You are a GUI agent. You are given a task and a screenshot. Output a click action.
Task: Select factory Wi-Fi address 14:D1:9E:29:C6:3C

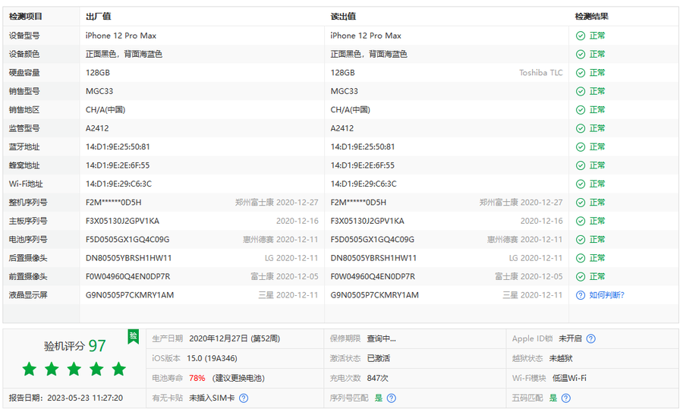coord(118,184)
